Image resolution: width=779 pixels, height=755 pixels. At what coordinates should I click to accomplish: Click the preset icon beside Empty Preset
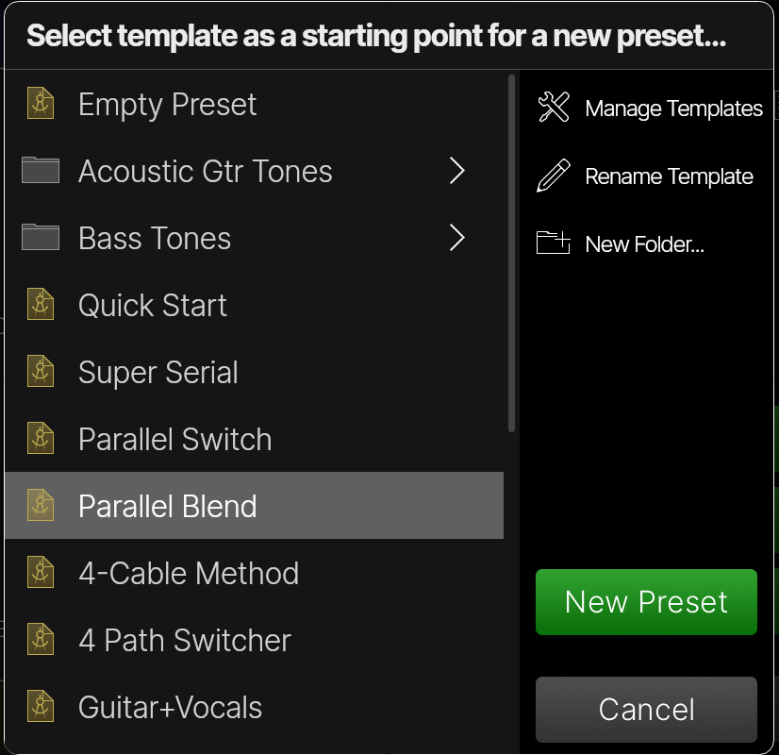(41, 104)
